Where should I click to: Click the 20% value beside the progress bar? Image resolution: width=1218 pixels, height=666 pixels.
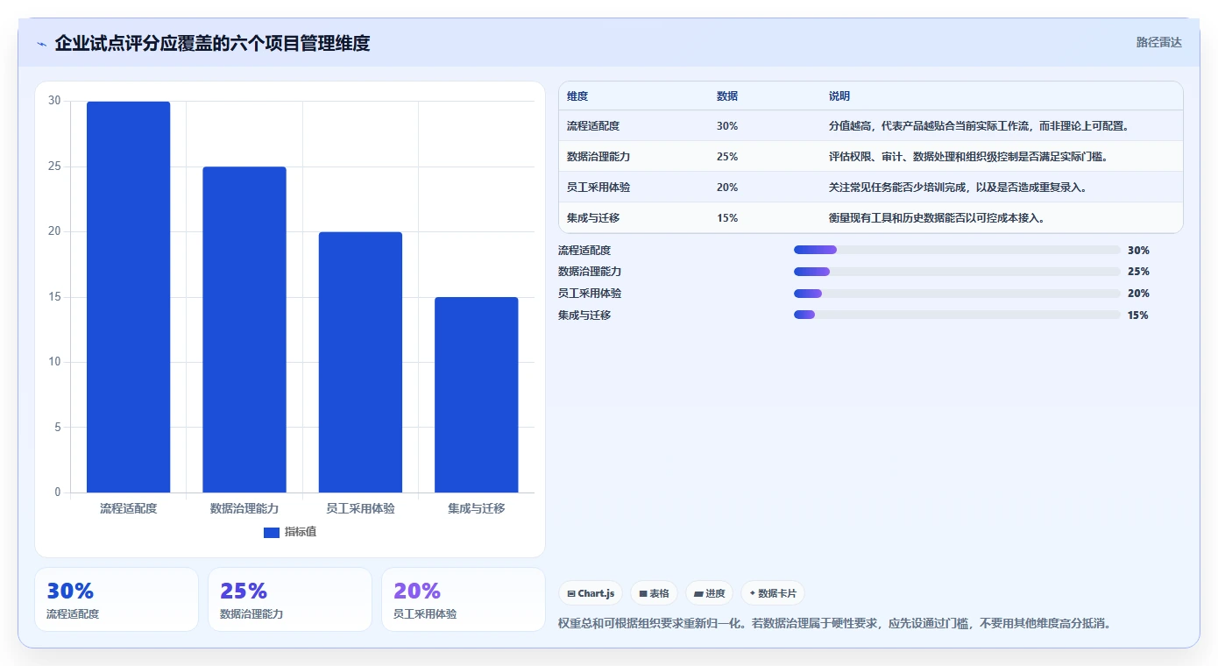pyautogui.click(x=1138, y=294)
